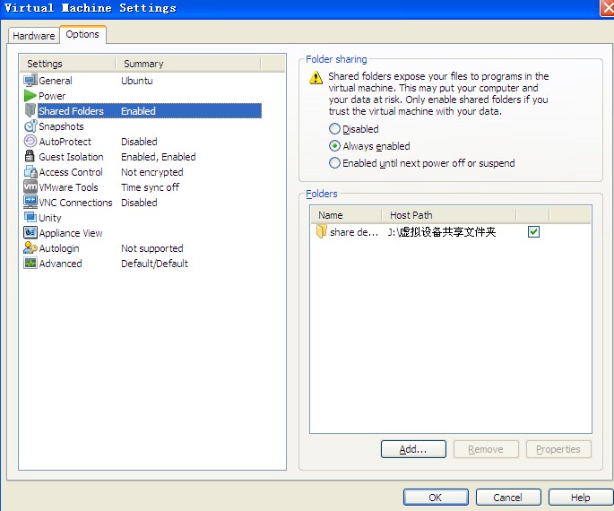Click the Time sync off summary text
This screenshot has height=511, width=614.
point(151,187)
